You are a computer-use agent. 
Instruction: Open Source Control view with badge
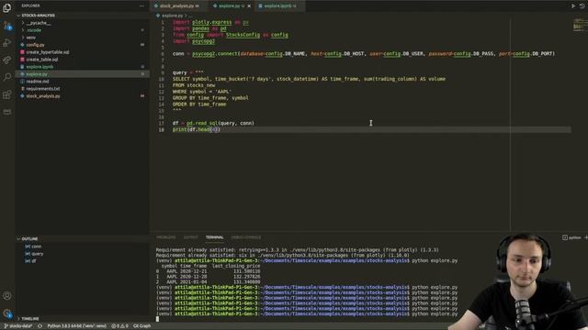point(6,26)
